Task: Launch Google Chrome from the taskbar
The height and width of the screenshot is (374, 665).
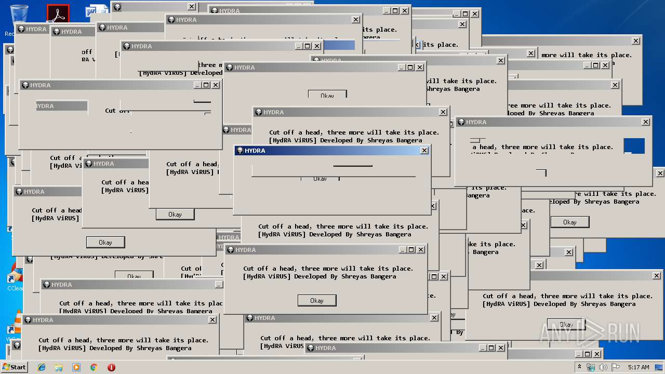Action: click(94, 367)
